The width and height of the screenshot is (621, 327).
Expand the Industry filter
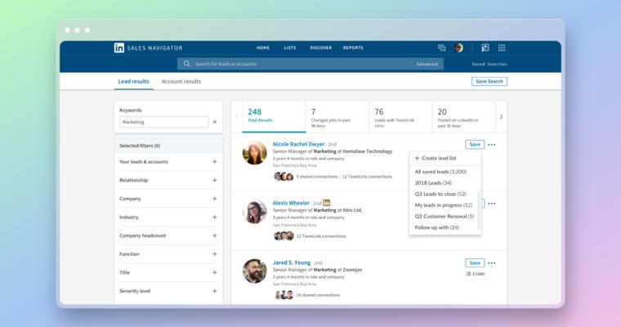(x=215, y=217)
